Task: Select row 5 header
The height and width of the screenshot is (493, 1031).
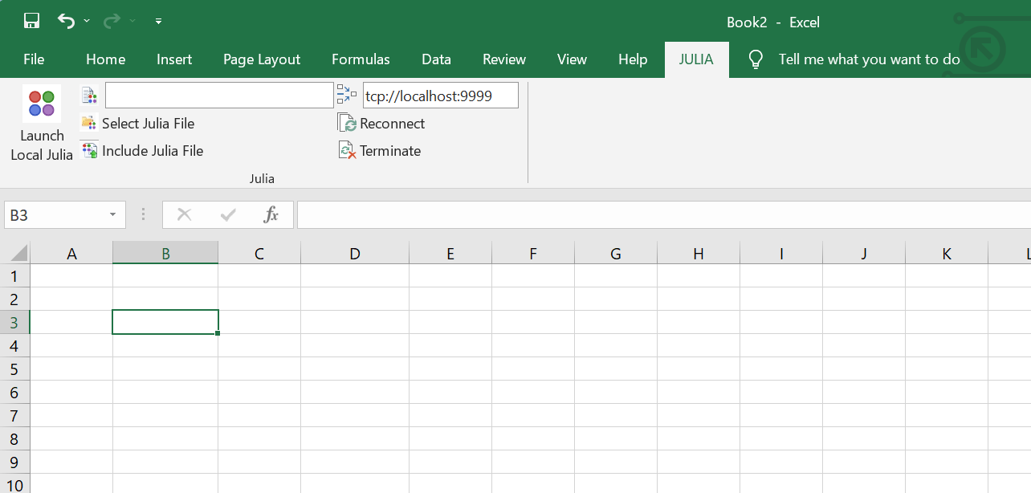Action: pos(14,369)
